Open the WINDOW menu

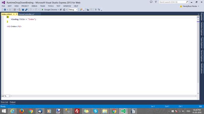click(67, 6)
